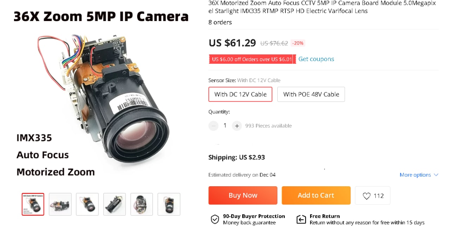Decrease quantity with the minus button
This screenshot has width=450, height=241.
pos(213,126)
